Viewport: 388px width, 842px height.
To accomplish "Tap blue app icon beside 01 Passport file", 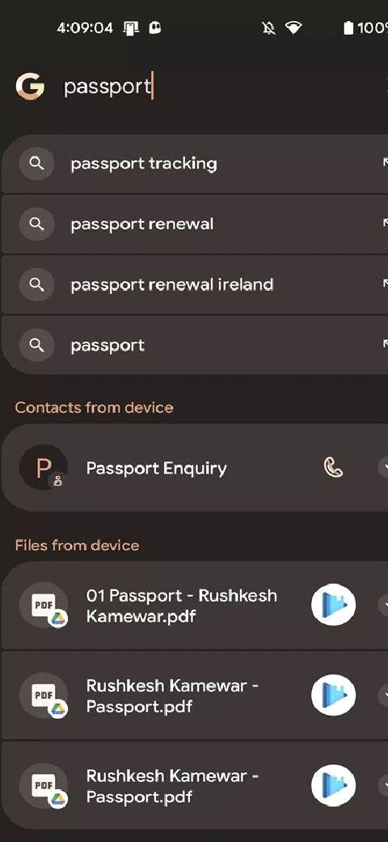I will 333,605.
